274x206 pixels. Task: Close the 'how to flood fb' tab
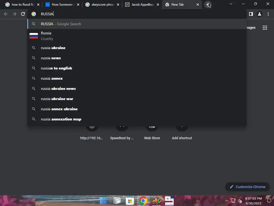38,5
